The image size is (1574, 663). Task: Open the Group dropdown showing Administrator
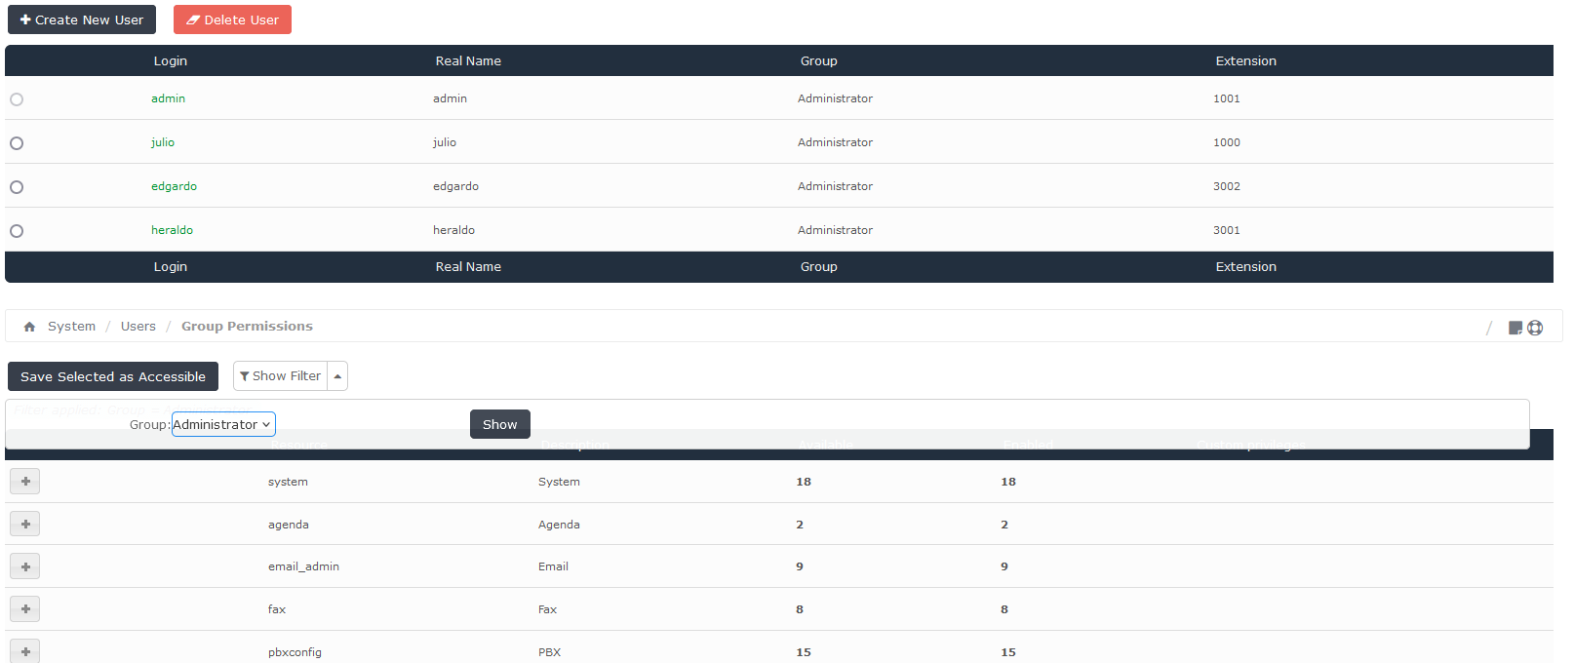click(223, 424)
